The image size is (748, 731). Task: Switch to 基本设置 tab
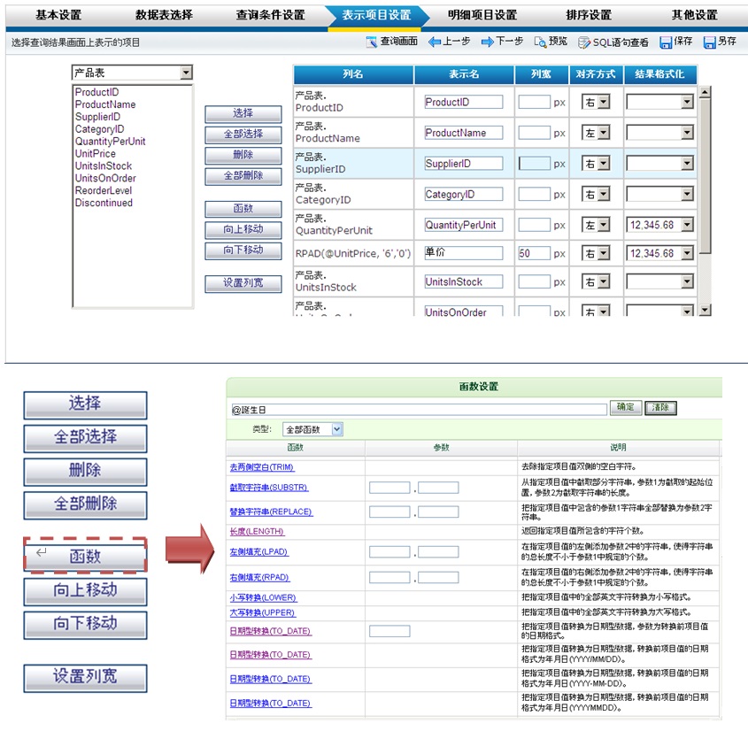point(58,15)
